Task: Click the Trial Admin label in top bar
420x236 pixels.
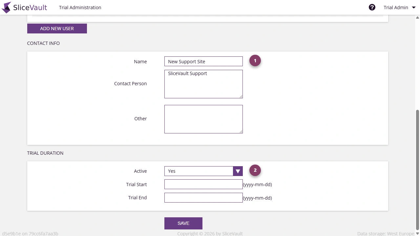Action: 396,7
